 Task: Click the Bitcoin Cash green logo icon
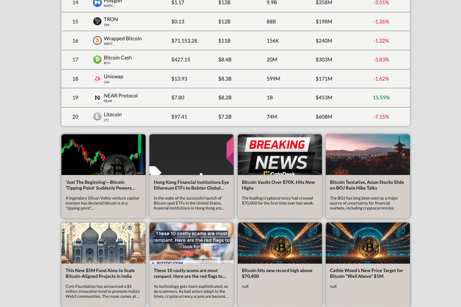[x=97, y=59]
